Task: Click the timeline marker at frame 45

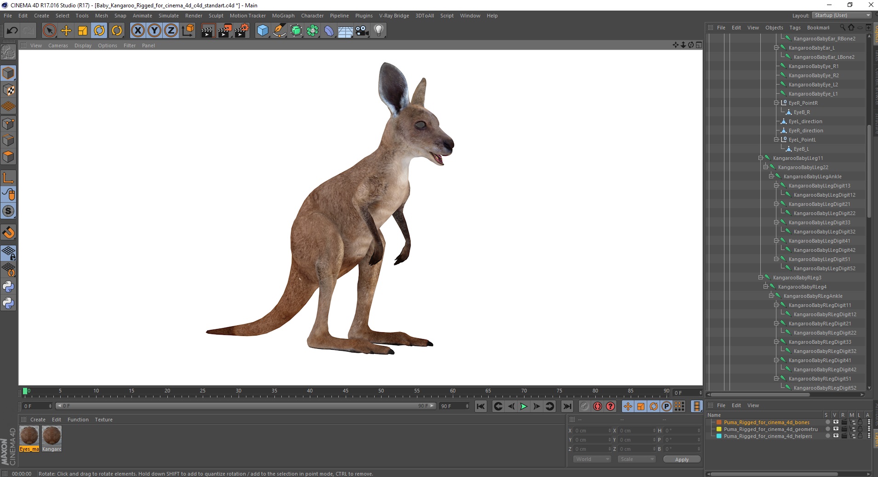Action: click(x=345, y=391)
